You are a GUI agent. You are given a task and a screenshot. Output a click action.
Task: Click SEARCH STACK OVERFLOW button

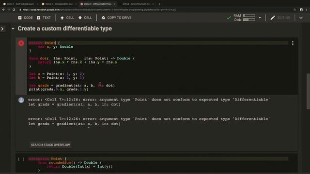coord(50,145)
